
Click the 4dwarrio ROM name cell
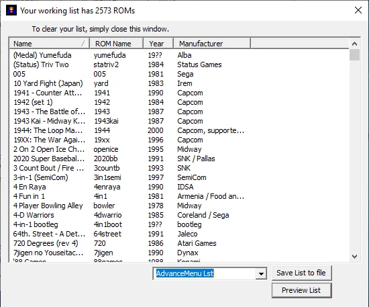107,216
